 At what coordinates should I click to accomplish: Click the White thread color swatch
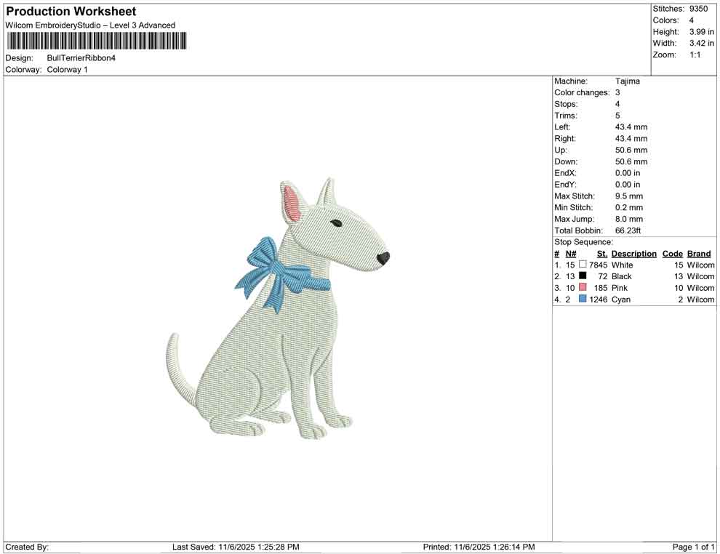click(x=582, y=265)
